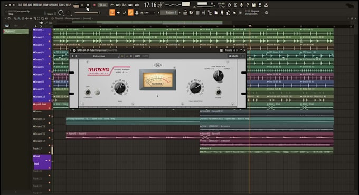This screenshot has width=359, height=195.
Task: Toggle the IN button on LA-2A toolbar
Action: 122,56
